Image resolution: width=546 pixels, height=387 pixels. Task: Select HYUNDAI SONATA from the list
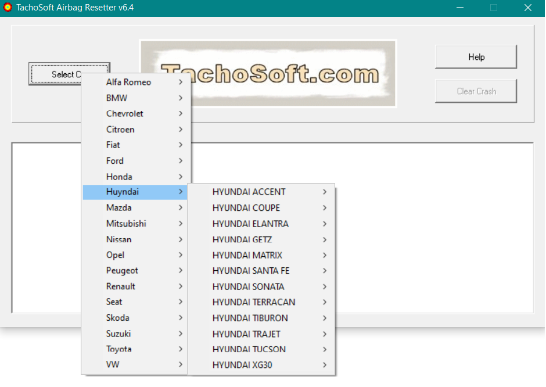[261, 286]
